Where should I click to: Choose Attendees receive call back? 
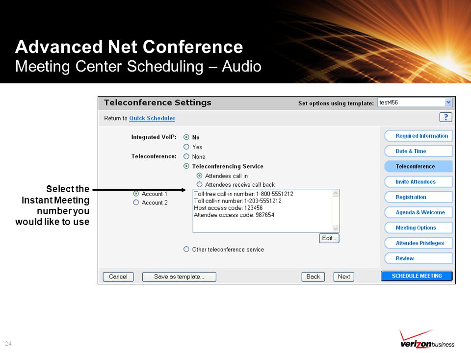pyautogui.click(x=199, y=184)
